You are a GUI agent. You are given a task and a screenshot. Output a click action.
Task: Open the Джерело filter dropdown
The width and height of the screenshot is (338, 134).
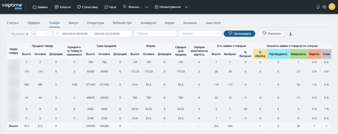click(200, 33)
